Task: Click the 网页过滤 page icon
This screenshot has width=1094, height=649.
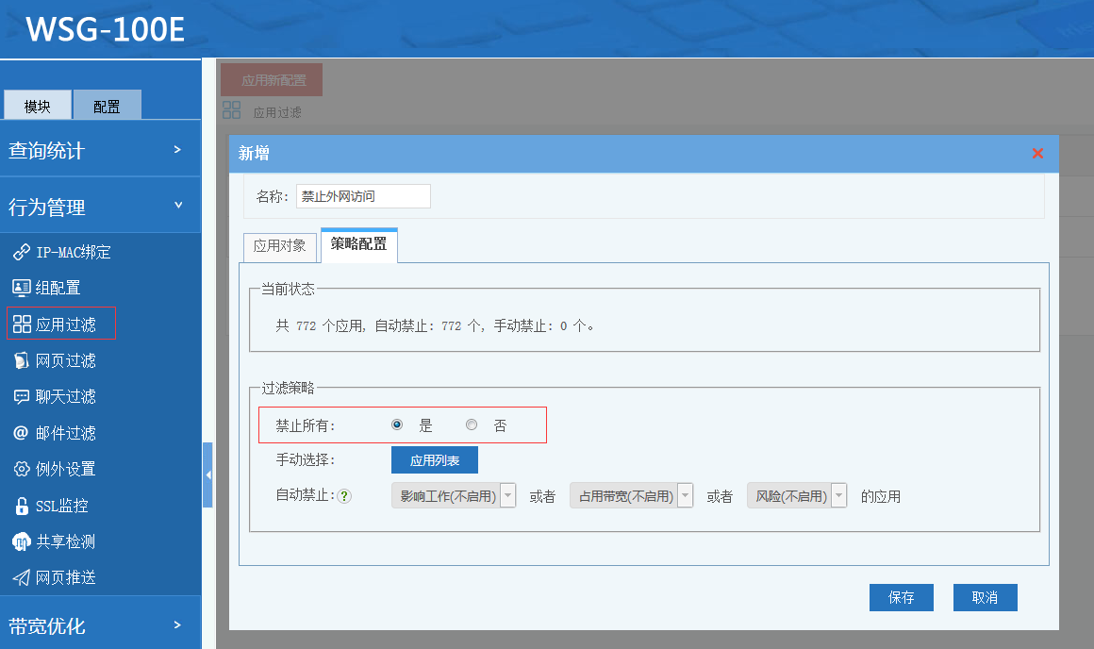Action: click(x=21, y=361)
